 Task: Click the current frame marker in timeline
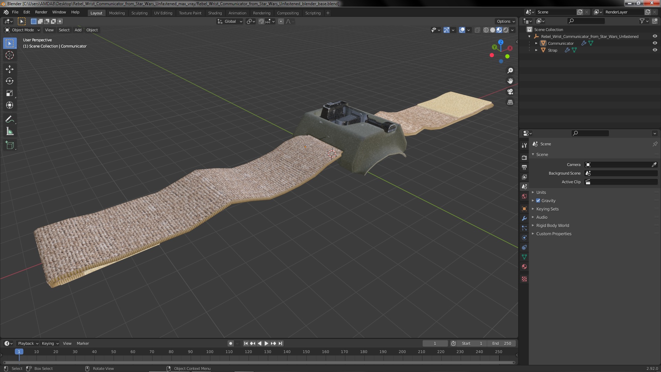click(x=19, y=352)
